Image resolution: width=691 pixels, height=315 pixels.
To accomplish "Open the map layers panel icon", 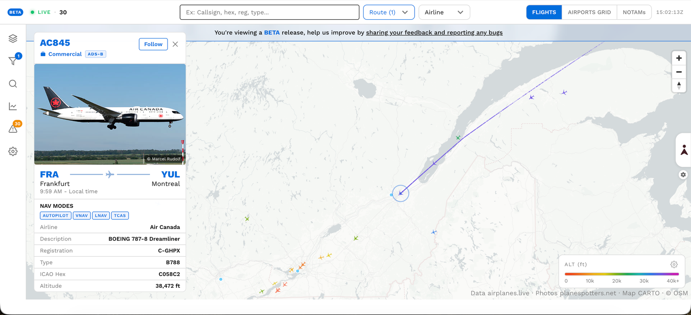I will point(13,39).
